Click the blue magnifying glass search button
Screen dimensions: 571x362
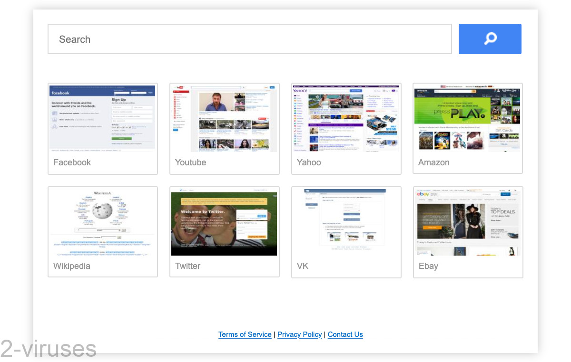(x=490, y=38)
